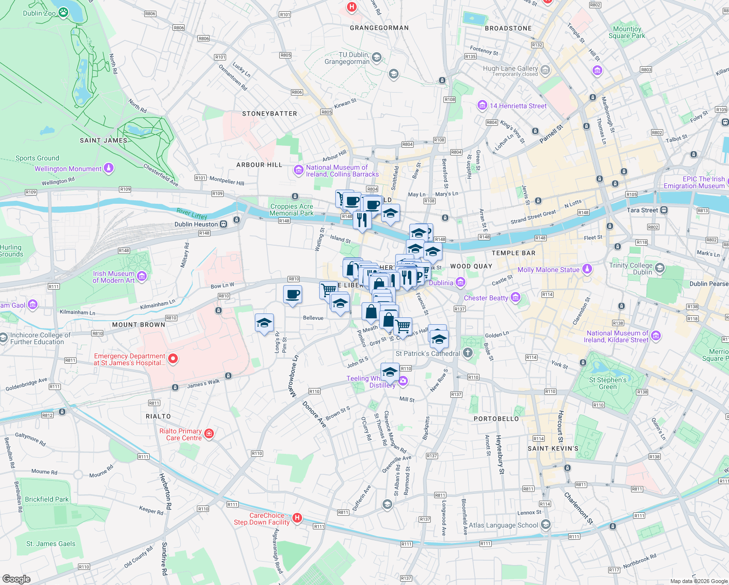Image resolution: width=729 pixels, height=585 pixels.
Task: Click the National Museum Kildare Street icon
Action: coord(656,335)
